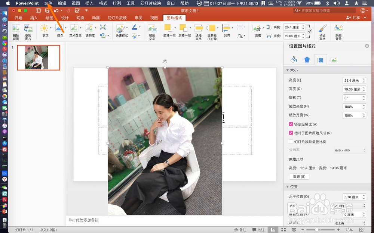Image resolution: width=374 pixels, height=233 pixels.
Task: Open the 格式窗格 (Format Pane) icon
Action: (x=323, y=29)
